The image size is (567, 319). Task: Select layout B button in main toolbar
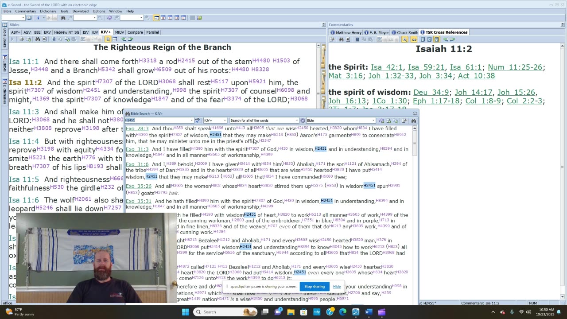click(x=163, y=18)
